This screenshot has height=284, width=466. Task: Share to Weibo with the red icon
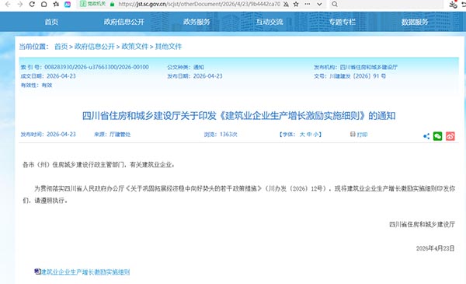tap(450, 136)
